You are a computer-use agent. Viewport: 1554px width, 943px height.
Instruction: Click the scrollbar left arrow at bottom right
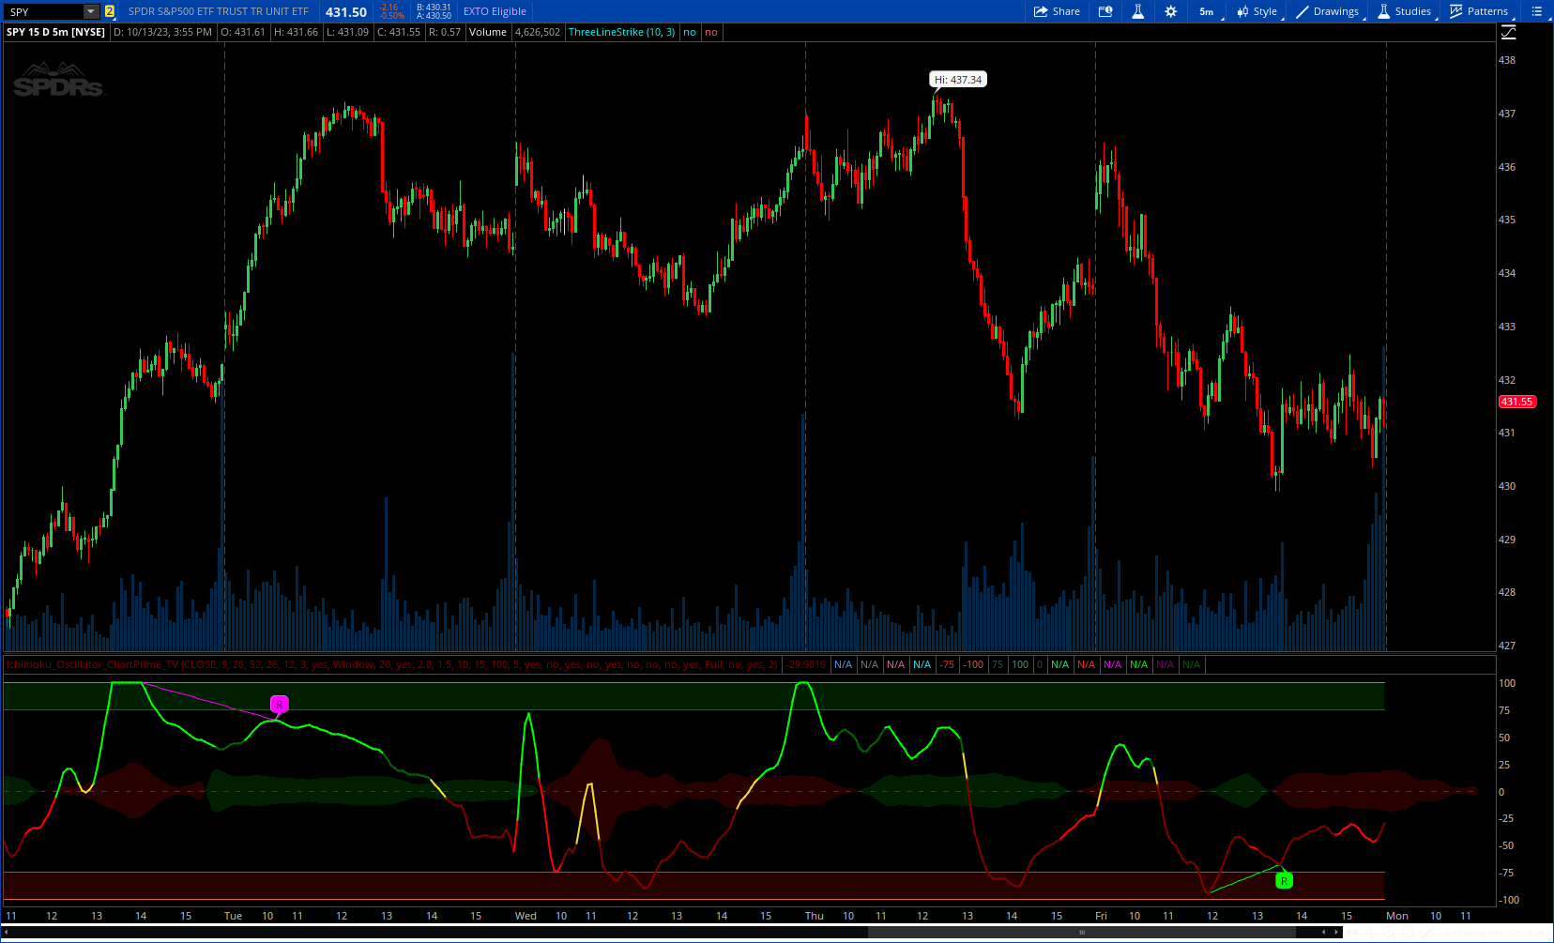1324,932
